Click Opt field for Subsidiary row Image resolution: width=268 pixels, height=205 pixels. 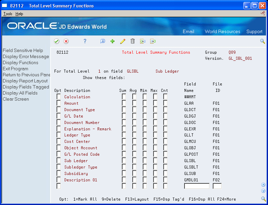[x=59, y=173]
